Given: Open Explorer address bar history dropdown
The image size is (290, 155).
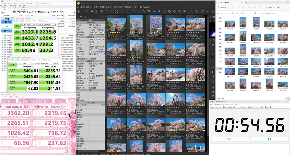Looking at the screenshot, I should [251, 13].
